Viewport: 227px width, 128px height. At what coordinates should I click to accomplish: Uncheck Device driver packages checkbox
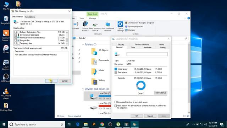(x=16, y=35)
